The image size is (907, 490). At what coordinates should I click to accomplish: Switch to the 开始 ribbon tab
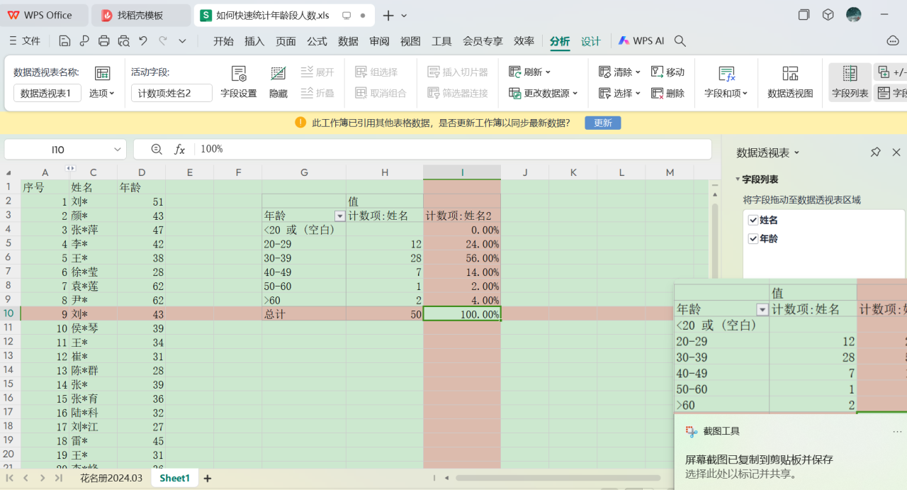click(x=223, y=41)
